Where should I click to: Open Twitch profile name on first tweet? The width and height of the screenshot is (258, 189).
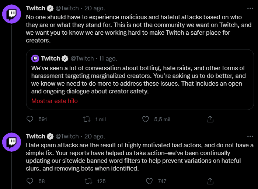coord(35,8)
